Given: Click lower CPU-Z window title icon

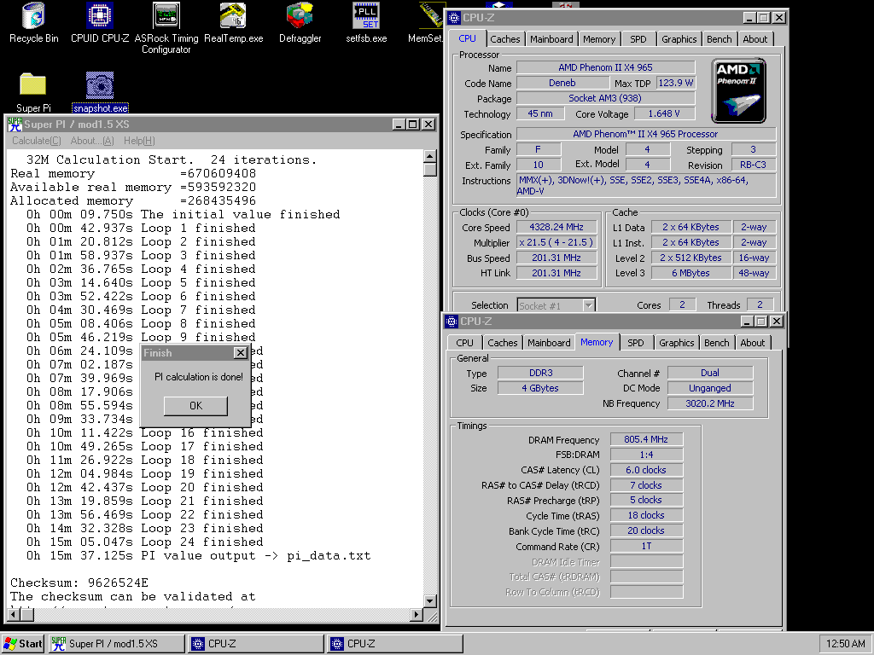Looking at the screenshot, I should click(x=452, y=322).
